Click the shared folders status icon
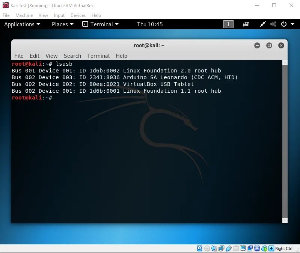 235,248
